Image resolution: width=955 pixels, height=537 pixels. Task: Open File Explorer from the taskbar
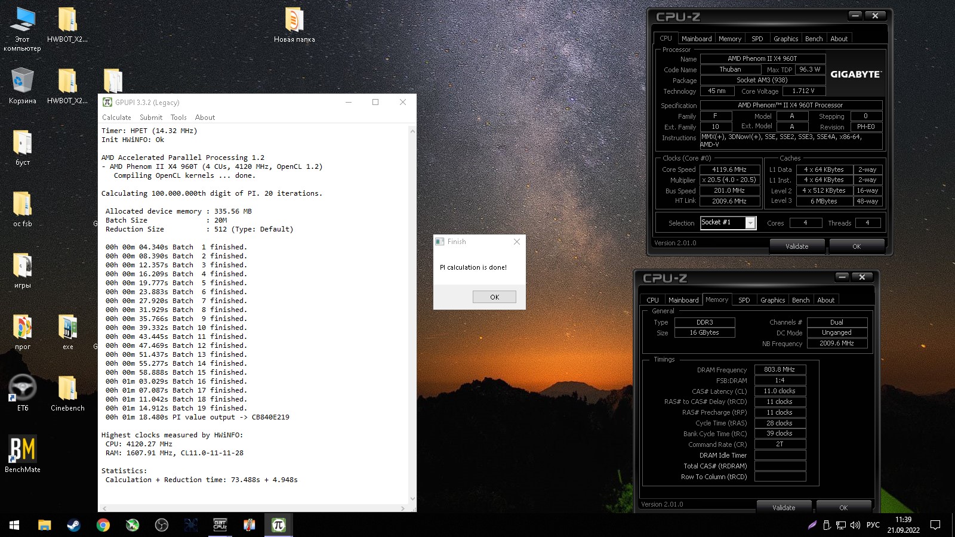click(x=44, y=525)
